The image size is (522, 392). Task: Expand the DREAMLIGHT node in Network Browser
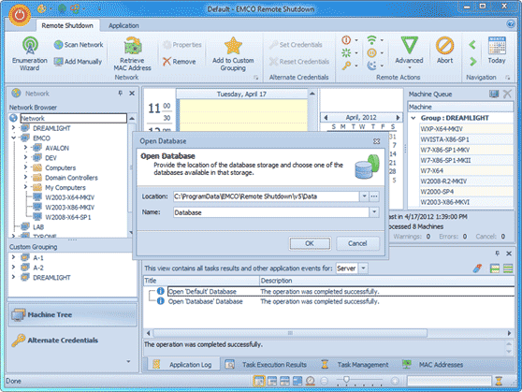(13, 127)
